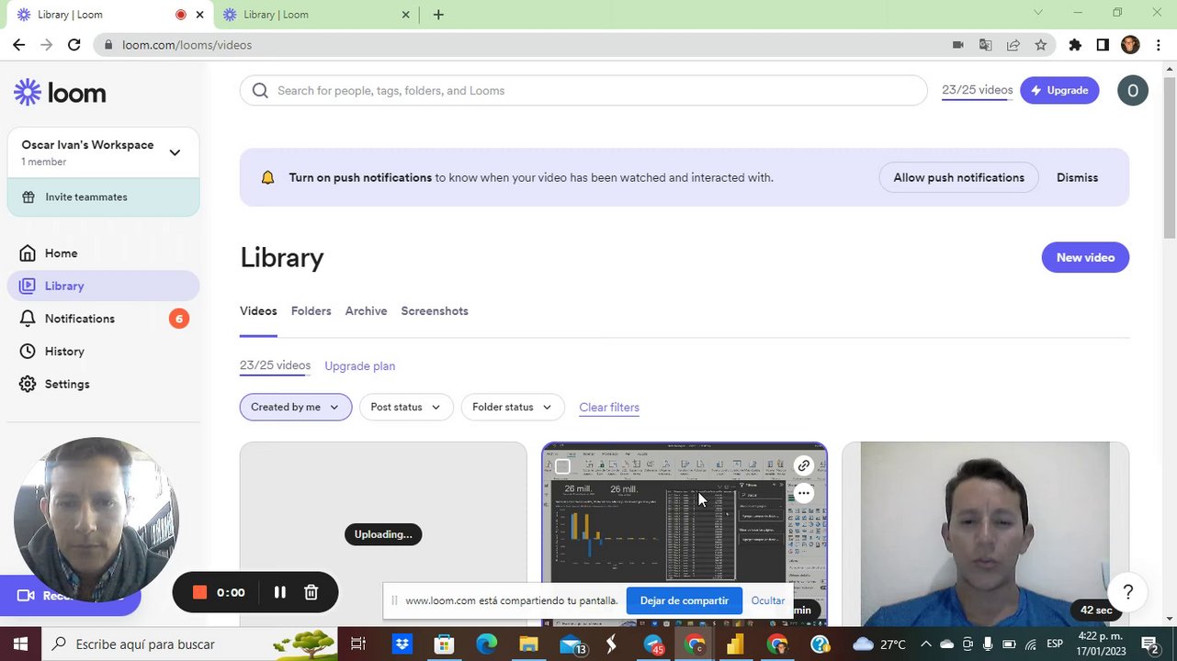Open the Folder status filter dropdown
The width and height of the screenshot is (1177, 661).
[x=513, y=407]
